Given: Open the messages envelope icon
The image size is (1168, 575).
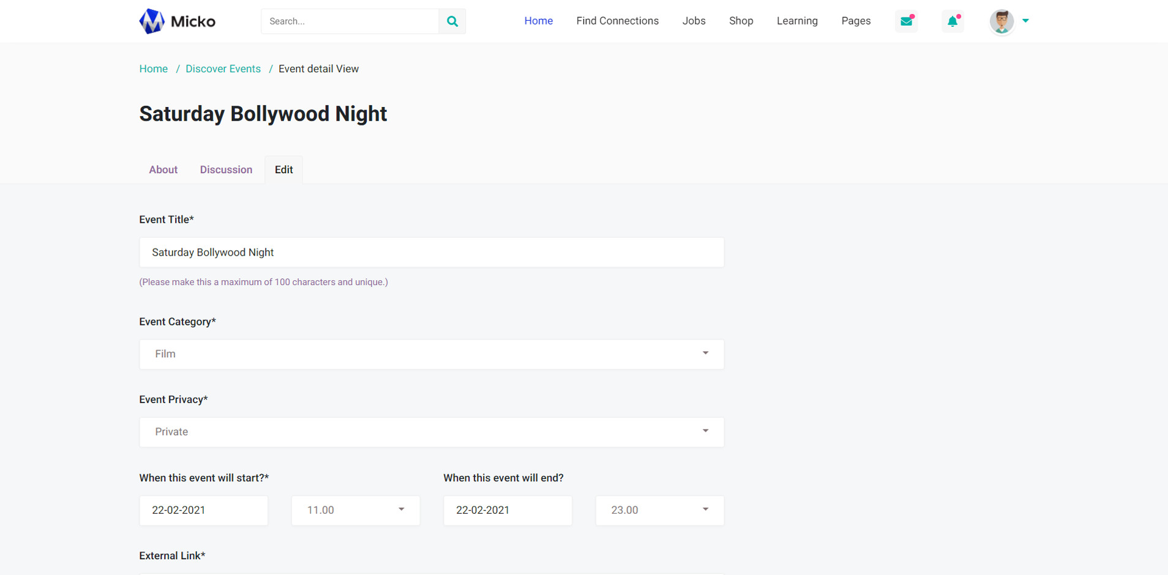Looking at the screenshot, I should (906, 21).
